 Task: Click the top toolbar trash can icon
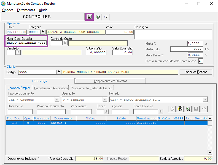pos(98,17)
